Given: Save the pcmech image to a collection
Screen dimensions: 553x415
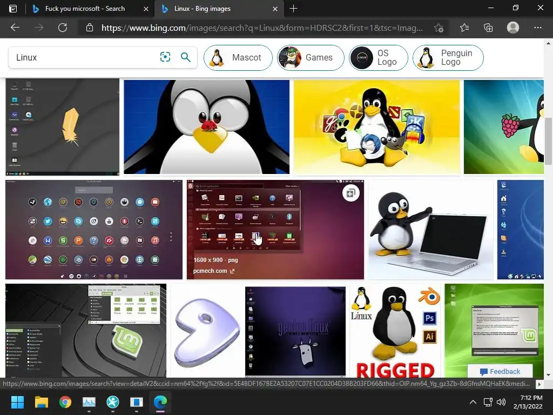Looking at the screenshot, I should [350, 193].
